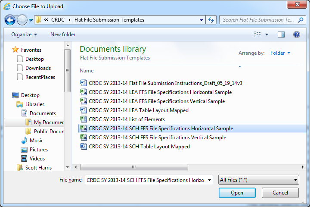Click the Open button
The width and height of the screenshot is (310, 207).
pyautogui.click(x=237, y=193)
